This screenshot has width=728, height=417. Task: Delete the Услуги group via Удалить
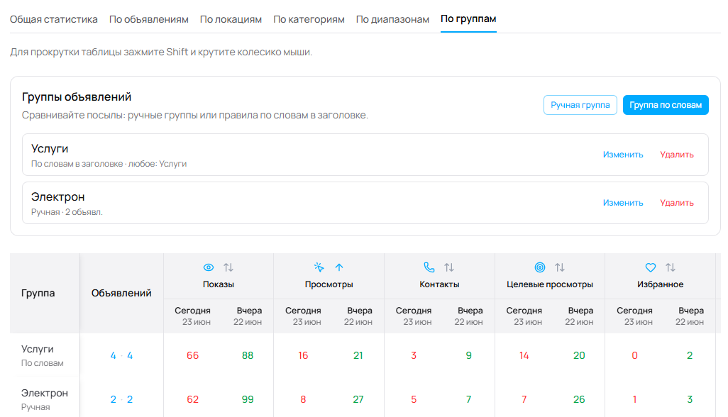[x=677, y=155]
